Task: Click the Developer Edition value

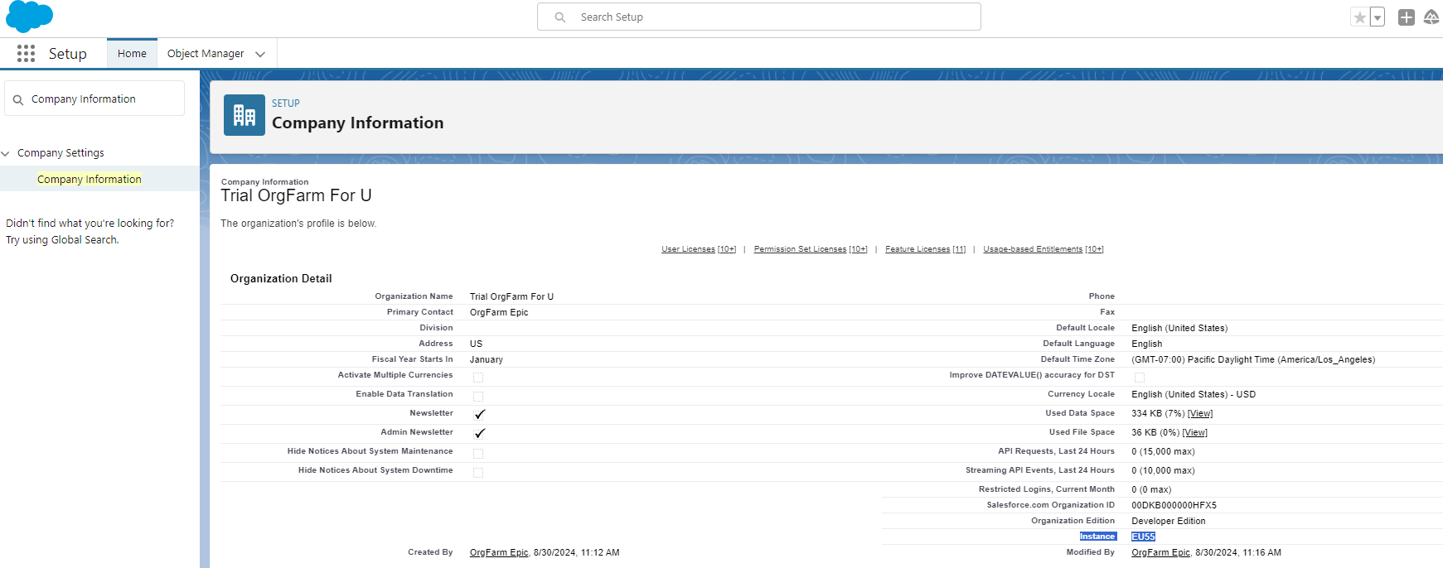Action: (x=1169, y=521)
